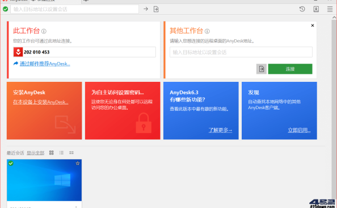Click the info icon beside 此工作台
The width and height of the screenshot is (337, 208).
tap(44, 31)
